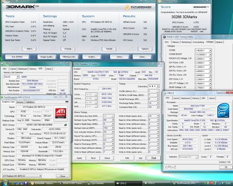This screenshot has width=233, height=186.
Task: Launch Internet Explorer from the quick launch
Action: tap(14, 183)
